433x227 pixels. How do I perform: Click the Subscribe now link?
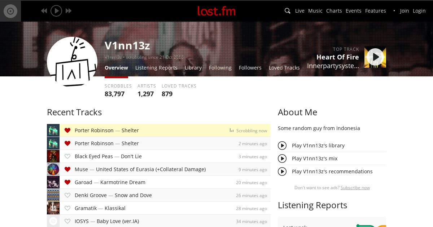pyautogui.click(x=355, y=188)
